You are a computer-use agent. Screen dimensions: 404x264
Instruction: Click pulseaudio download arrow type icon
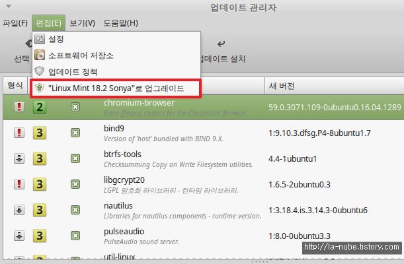pos(19,236)
